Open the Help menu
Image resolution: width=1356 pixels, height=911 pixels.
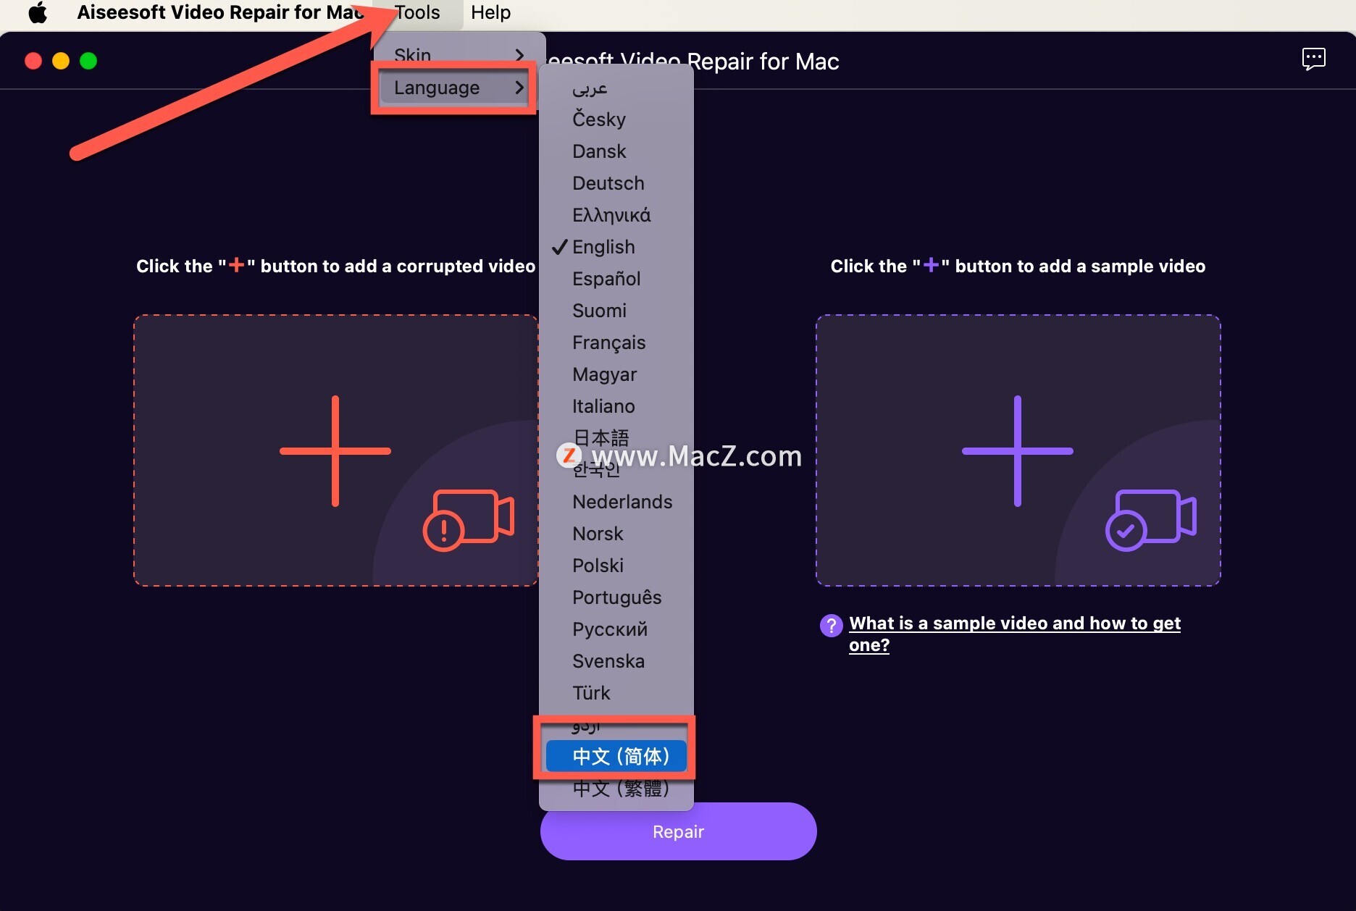coord(490,12)
